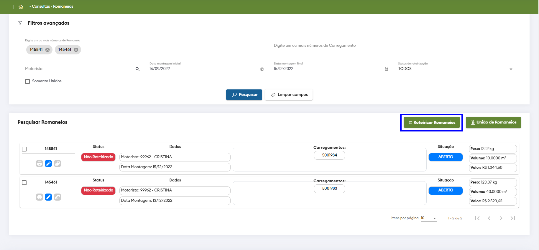
Task: Edit romaneio 145841 with pencil icon
Action: coord(48,164)
